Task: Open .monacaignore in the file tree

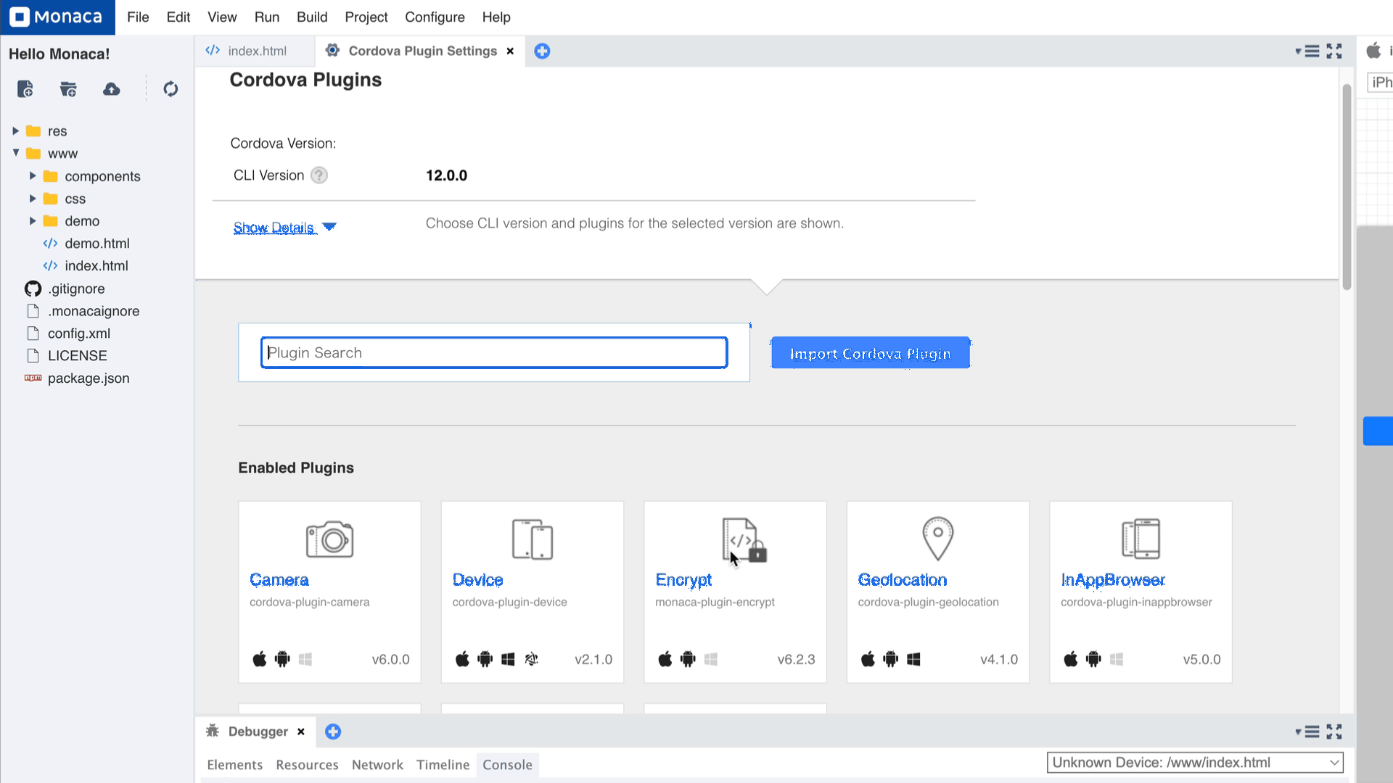Action: [x=94, y=310]
